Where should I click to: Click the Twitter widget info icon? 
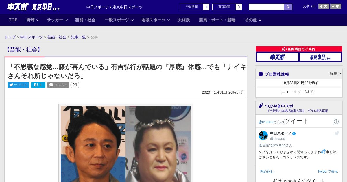click(336, 122)
